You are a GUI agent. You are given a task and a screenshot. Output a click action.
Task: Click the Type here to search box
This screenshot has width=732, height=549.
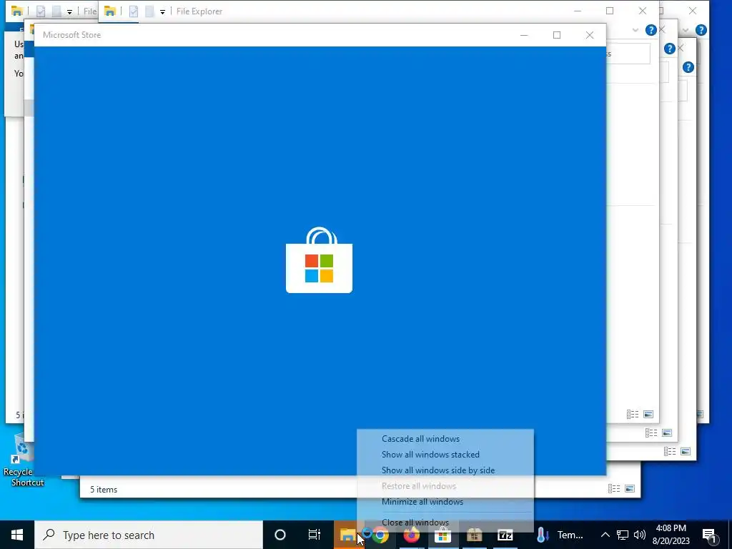(x=149, y=535)
